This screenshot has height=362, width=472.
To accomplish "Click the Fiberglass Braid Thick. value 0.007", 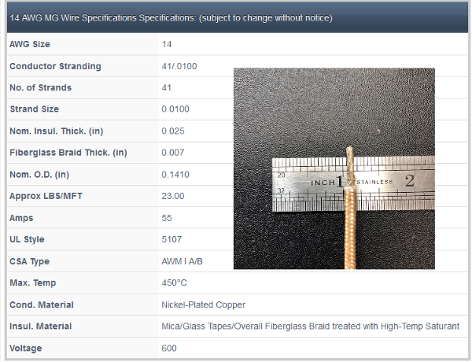I will click(x=173, y=153).
